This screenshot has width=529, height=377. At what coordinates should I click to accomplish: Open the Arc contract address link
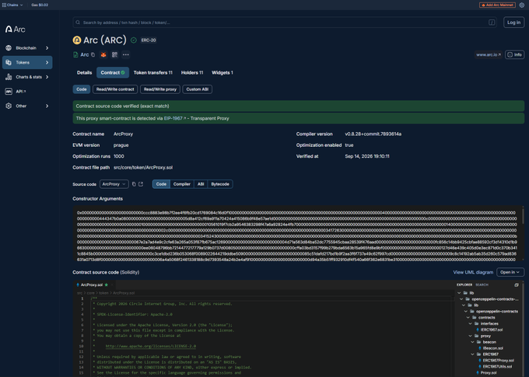84,54
